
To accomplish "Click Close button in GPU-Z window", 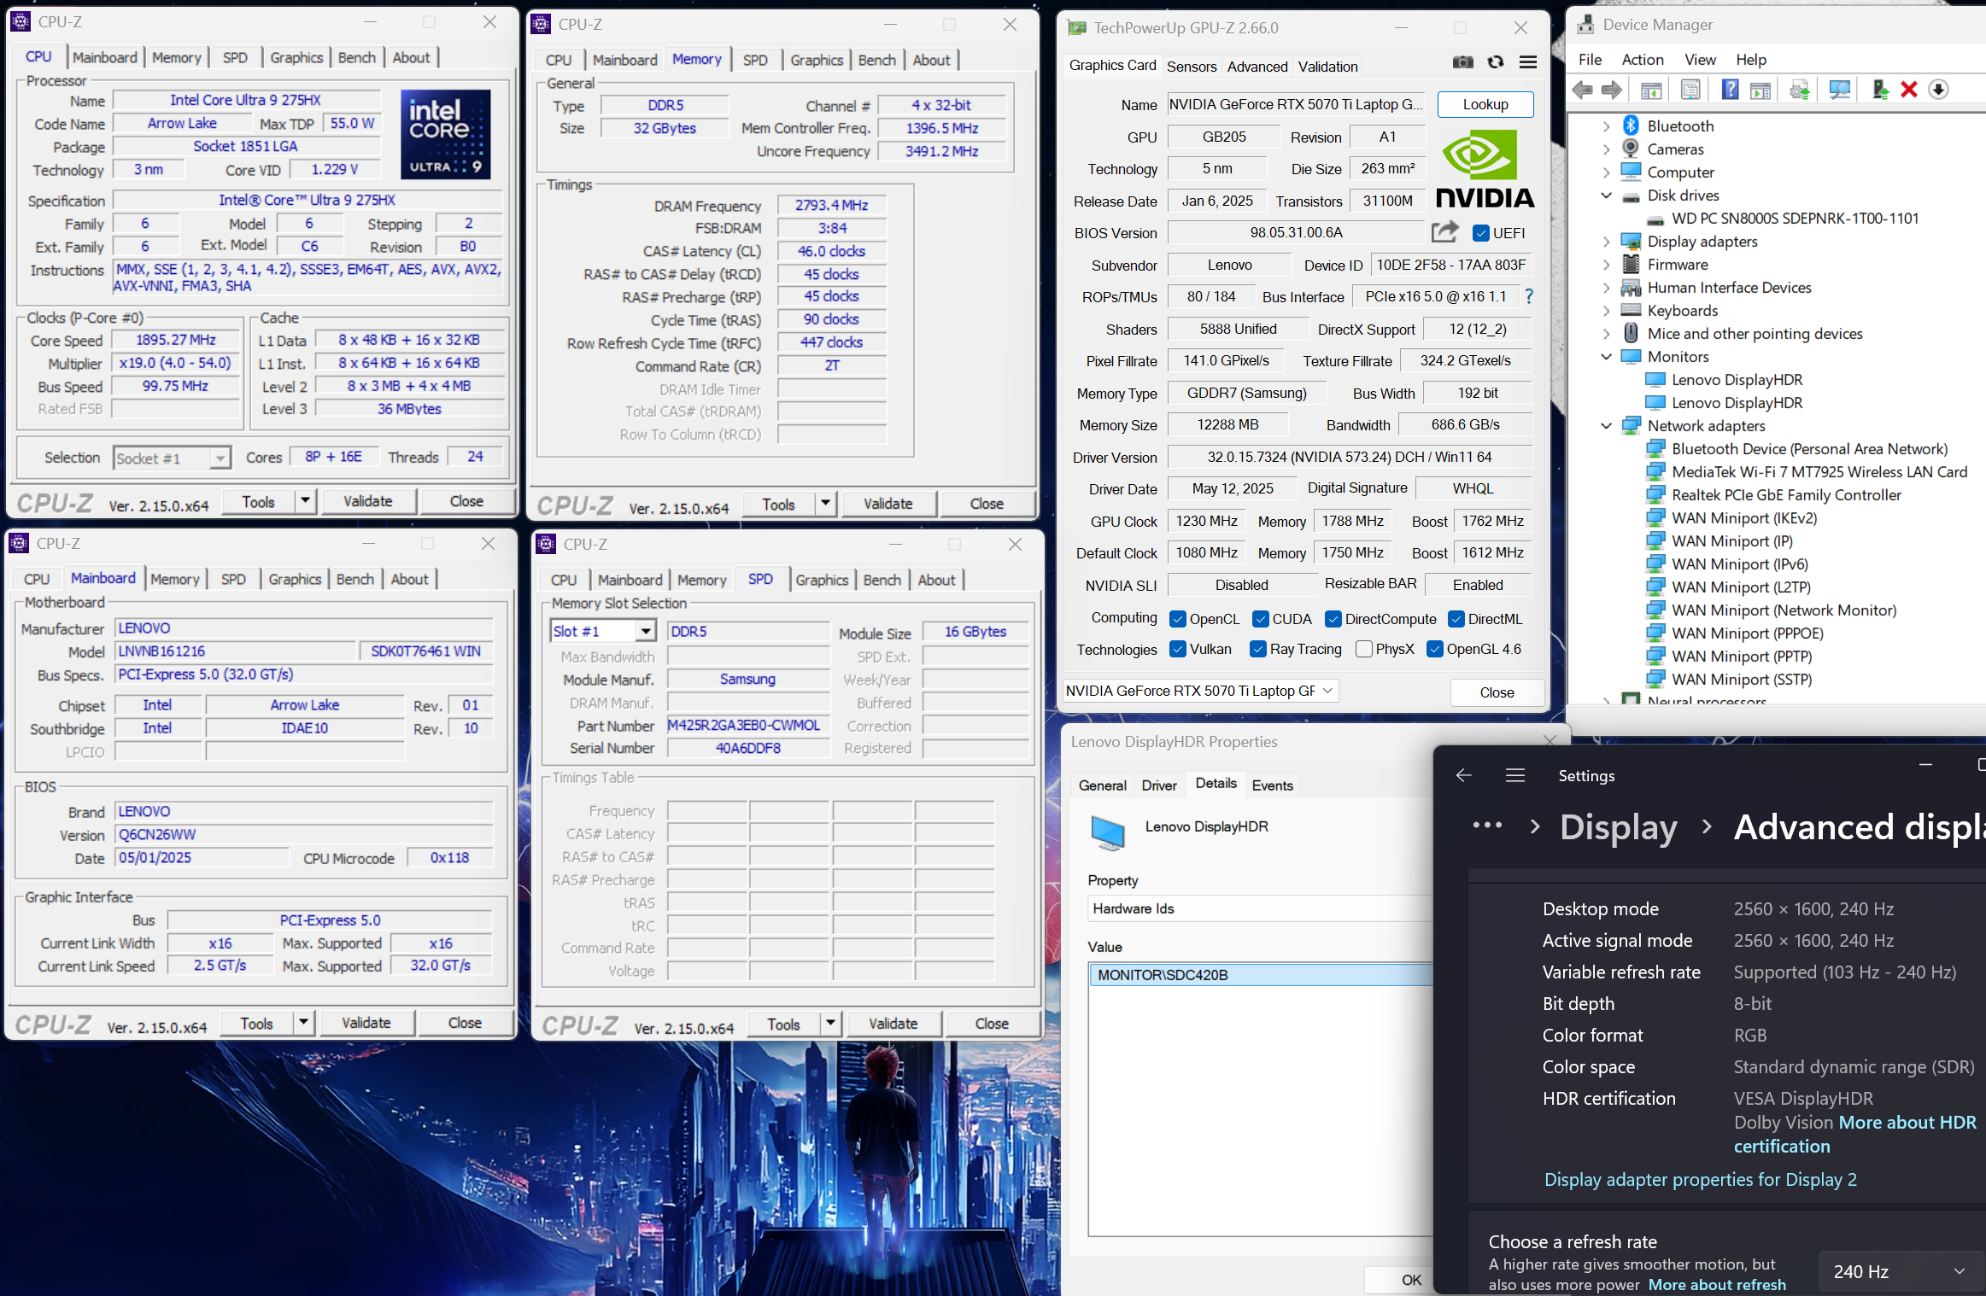I will [1497, 692].
